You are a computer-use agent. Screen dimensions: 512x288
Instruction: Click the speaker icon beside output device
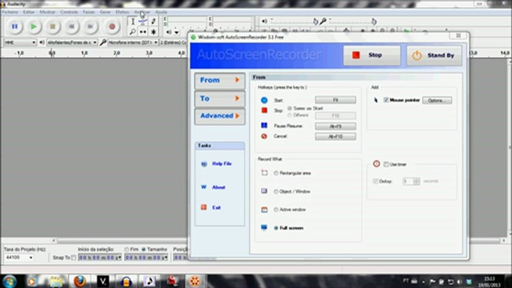tap(42, 42)
